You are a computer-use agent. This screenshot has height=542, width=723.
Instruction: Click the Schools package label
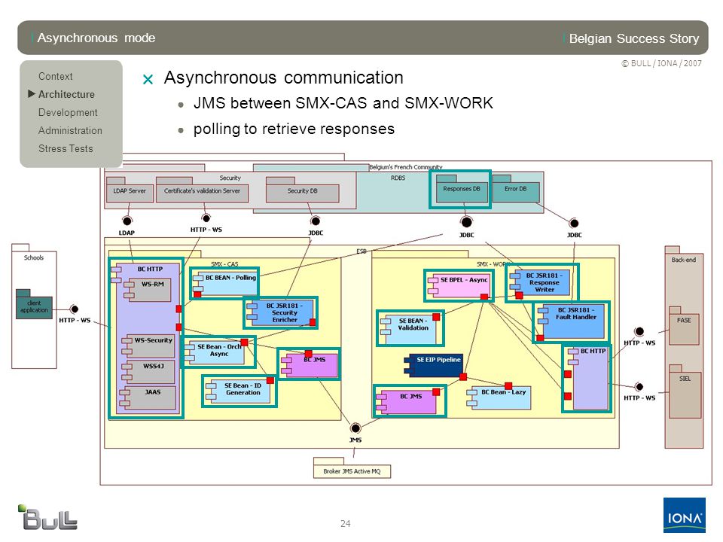point(34,257)
